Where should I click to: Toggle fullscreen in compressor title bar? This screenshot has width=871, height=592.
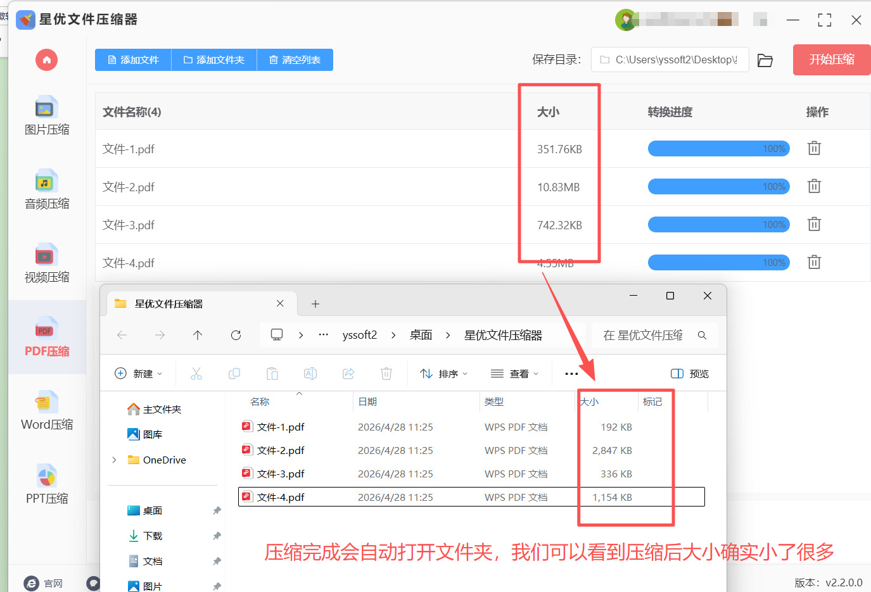[824, 20]
